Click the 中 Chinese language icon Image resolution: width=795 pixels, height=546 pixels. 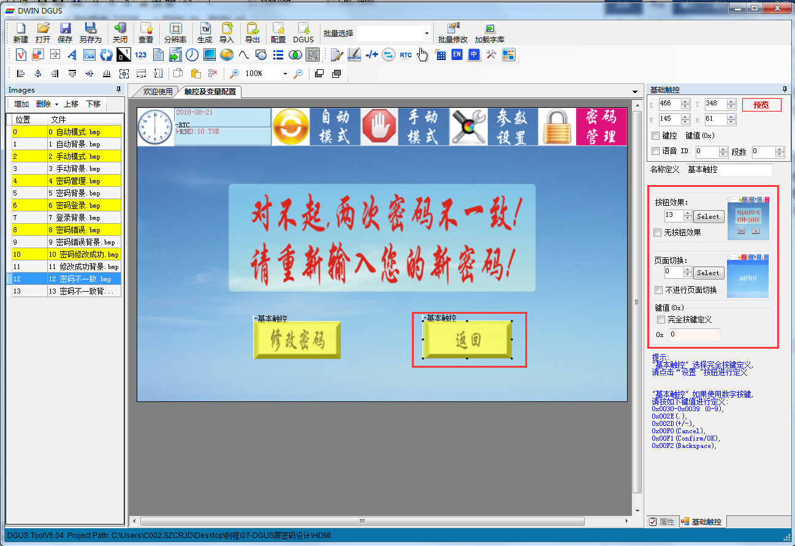[474, 55]
